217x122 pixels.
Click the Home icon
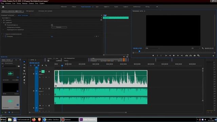[x=3, y=7]
